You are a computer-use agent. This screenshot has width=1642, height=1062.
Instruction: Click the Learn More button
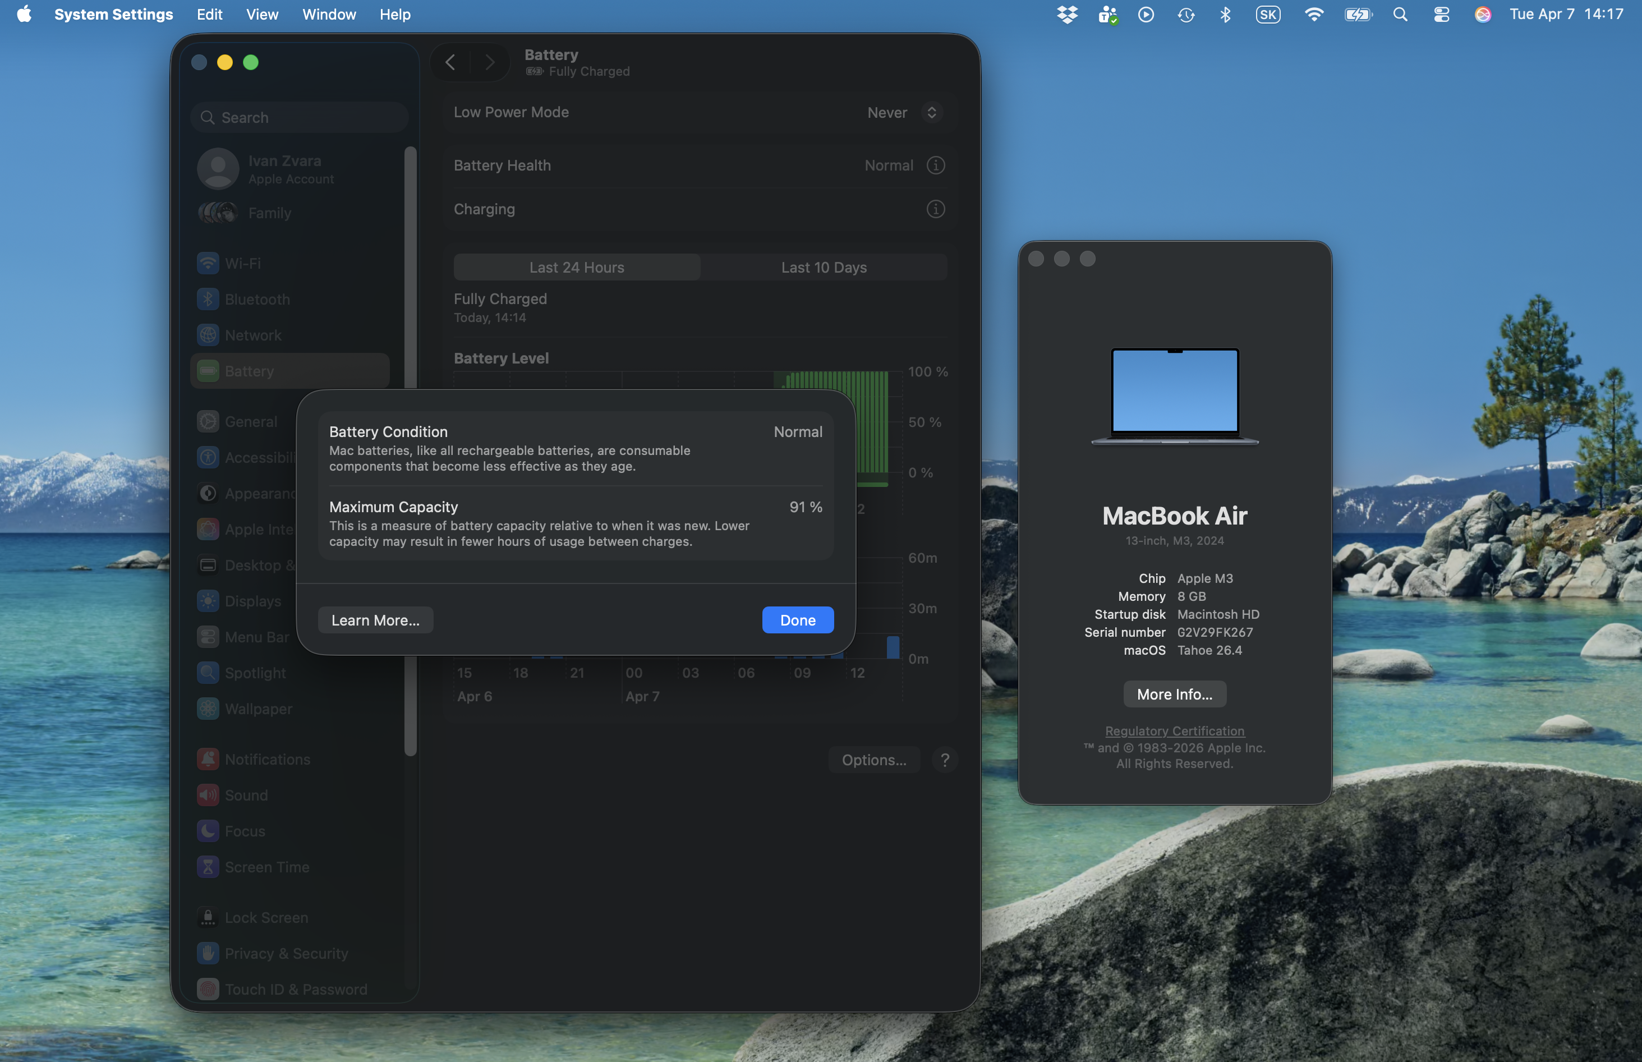click(375, 620)
